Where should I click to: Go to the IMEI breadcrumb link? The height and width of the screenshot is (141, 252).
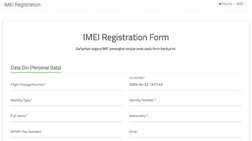pyautogui.click(x=240, y=4)
